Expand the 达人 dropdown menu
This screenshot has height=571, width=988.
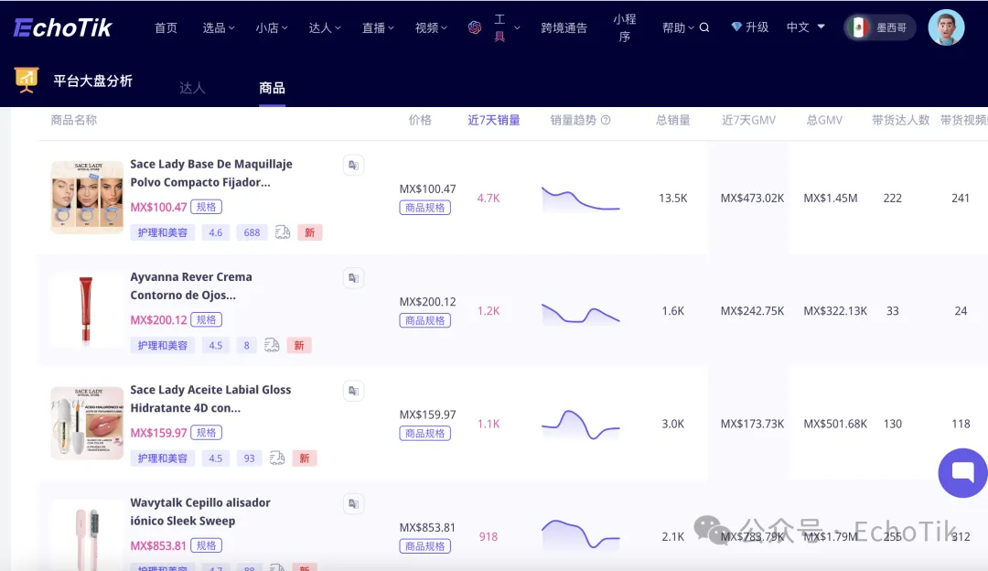tap(325, 27)
